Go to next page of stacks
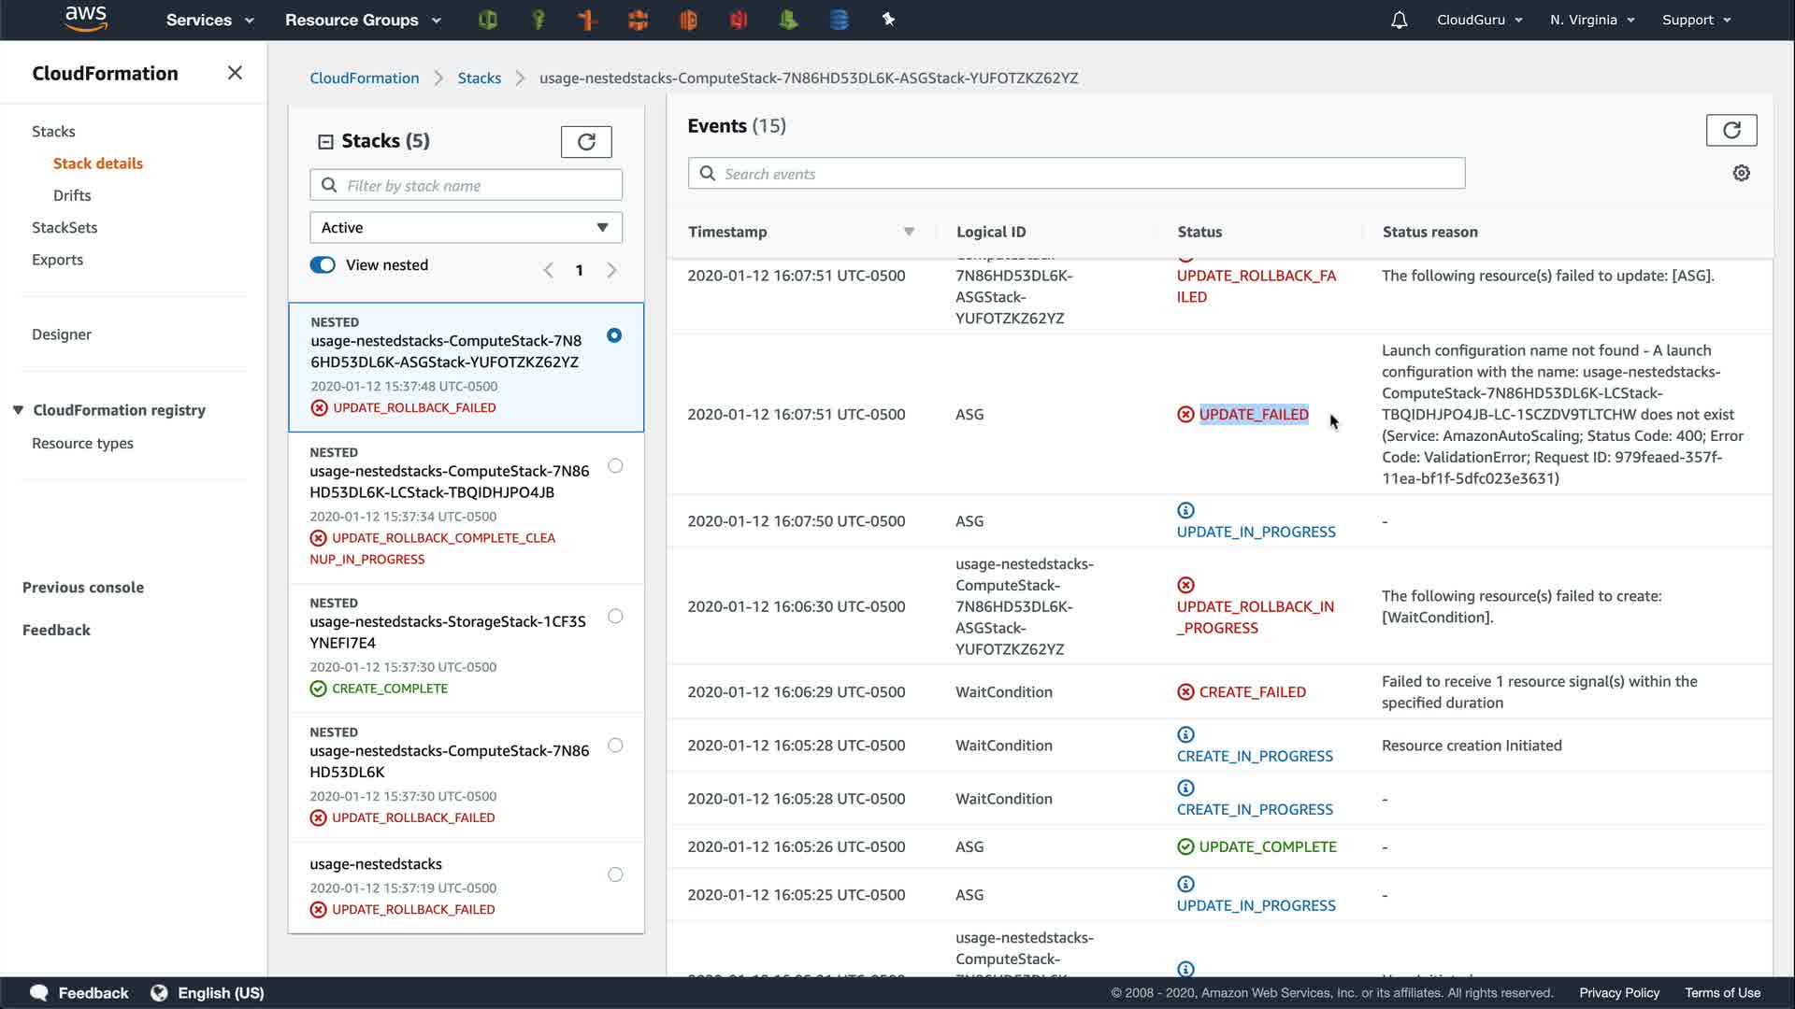Viewport: 1795px width, 1009px height. 611,270
